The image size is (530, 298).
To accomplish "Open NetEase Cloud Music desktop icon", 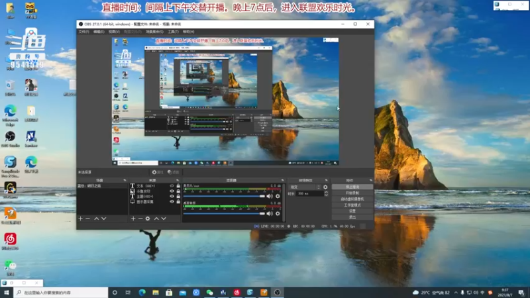I will [x=10, y=241].
